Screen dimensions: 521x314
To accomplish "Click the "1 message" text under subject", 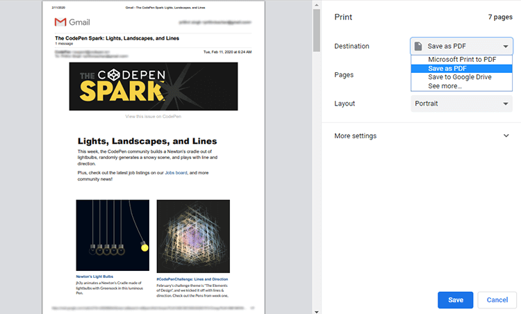I will pos(64,44).
